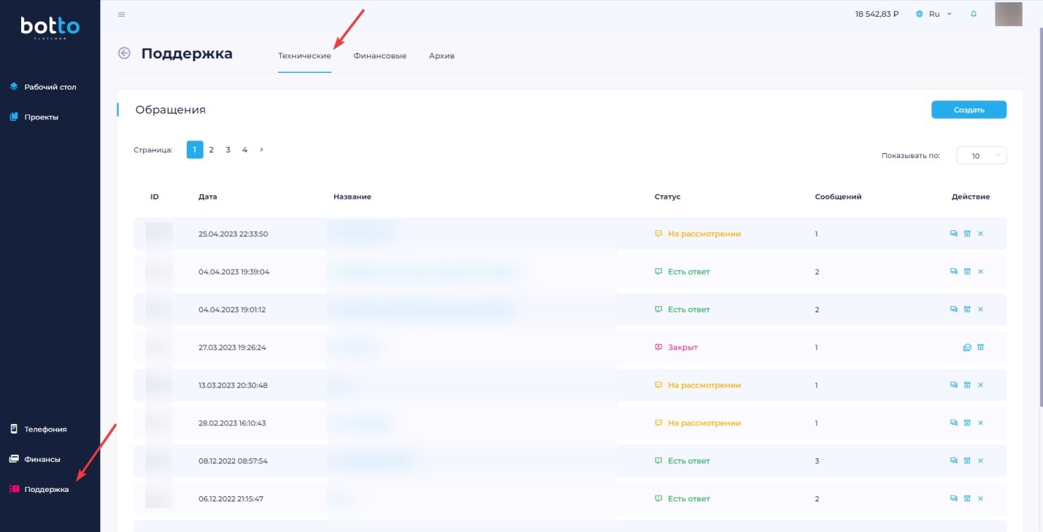The height and width of the screenshot is (532, 1043).
Task: Click the back arrow beside Поддержка heading
Action: pos(124,53)
